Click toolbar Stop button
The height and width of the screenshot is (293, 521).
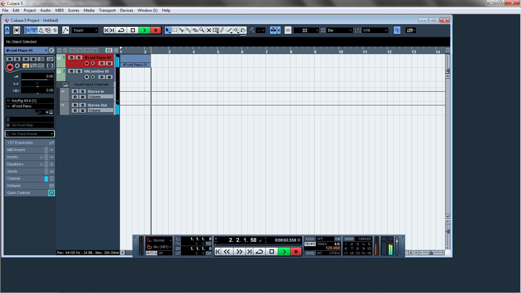pos(133,30)
